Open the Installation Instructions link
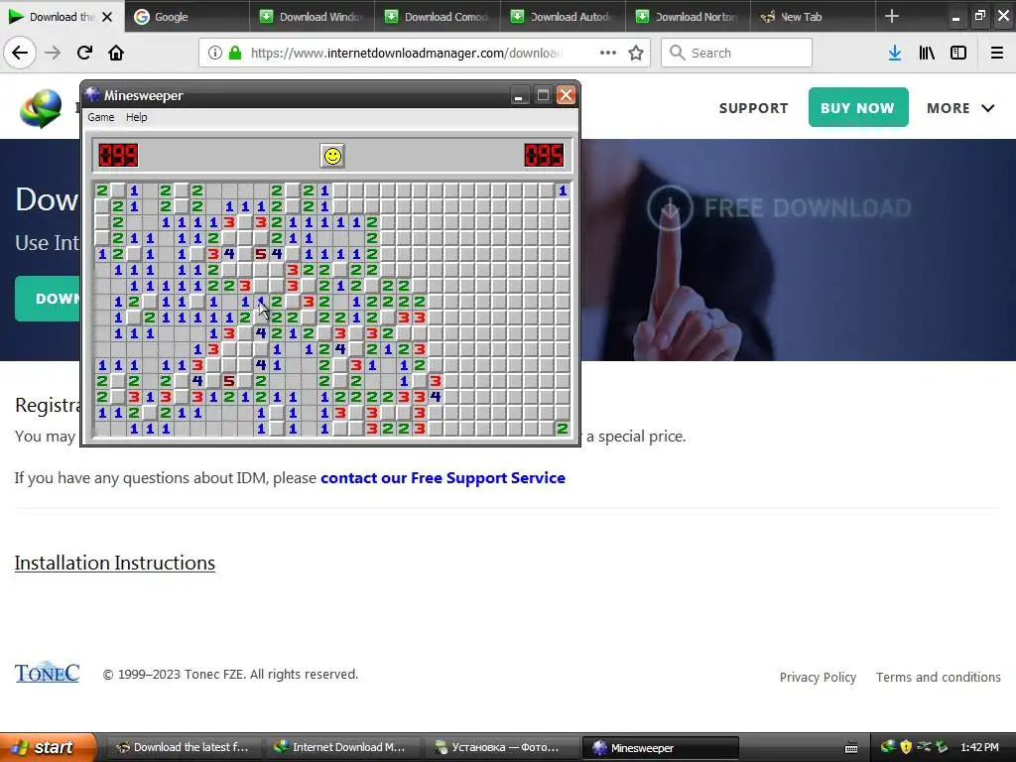This screenshot has height=762, width=1016. point(115,564)
